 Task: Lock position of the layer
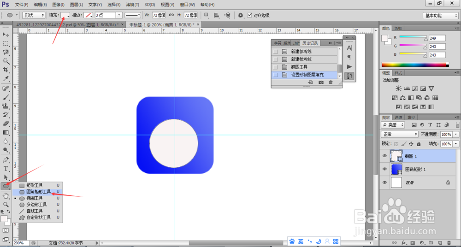[411, 144]
